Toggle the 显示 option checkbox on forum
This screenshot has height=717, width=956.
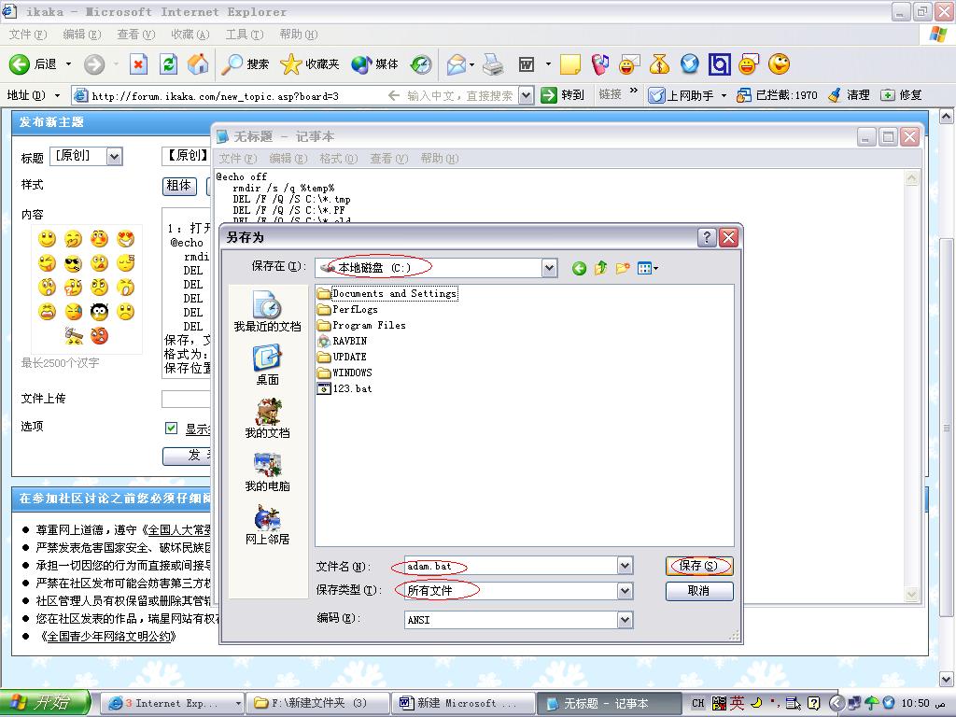(x=172, y=428)
